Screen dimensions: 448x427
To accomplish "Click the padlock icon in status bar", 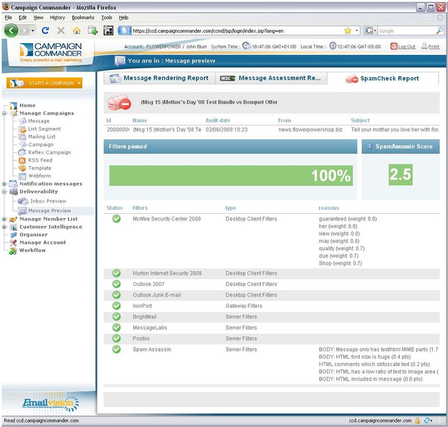I will tap(417, 420).
